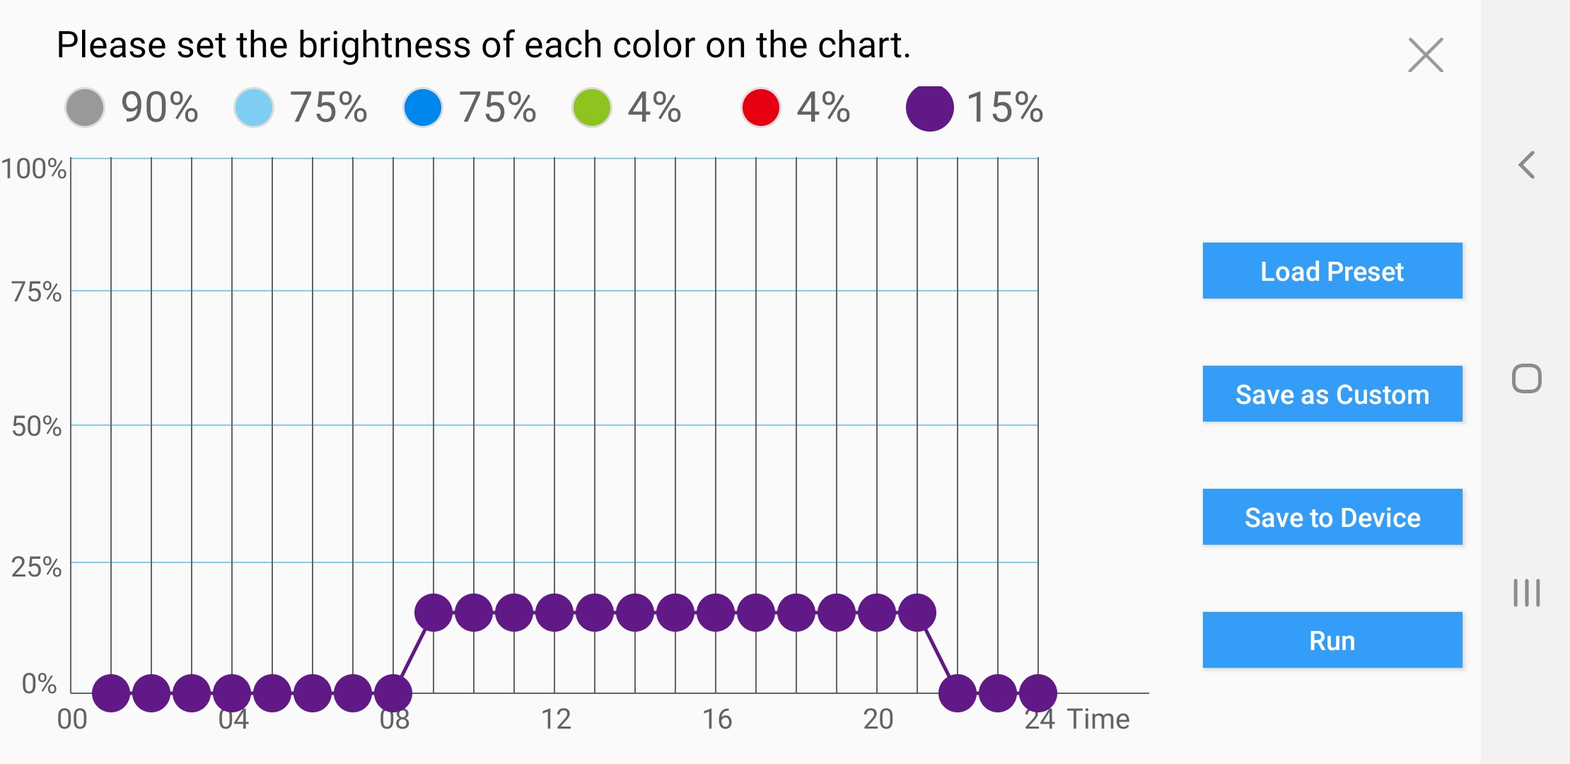Close the brightness chart screen
The height and width of the screenshot is (764, 1570).
click(x=1425, y=55)
